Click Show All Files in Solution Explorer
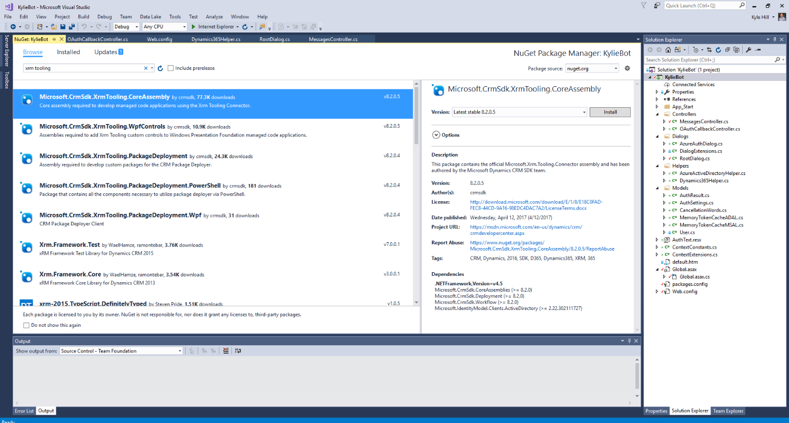 735,50
